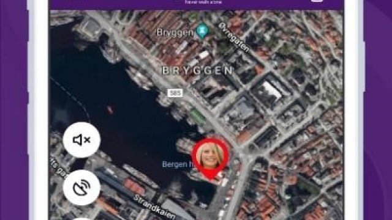Click the partially visible white header icon

click(317, 1)
